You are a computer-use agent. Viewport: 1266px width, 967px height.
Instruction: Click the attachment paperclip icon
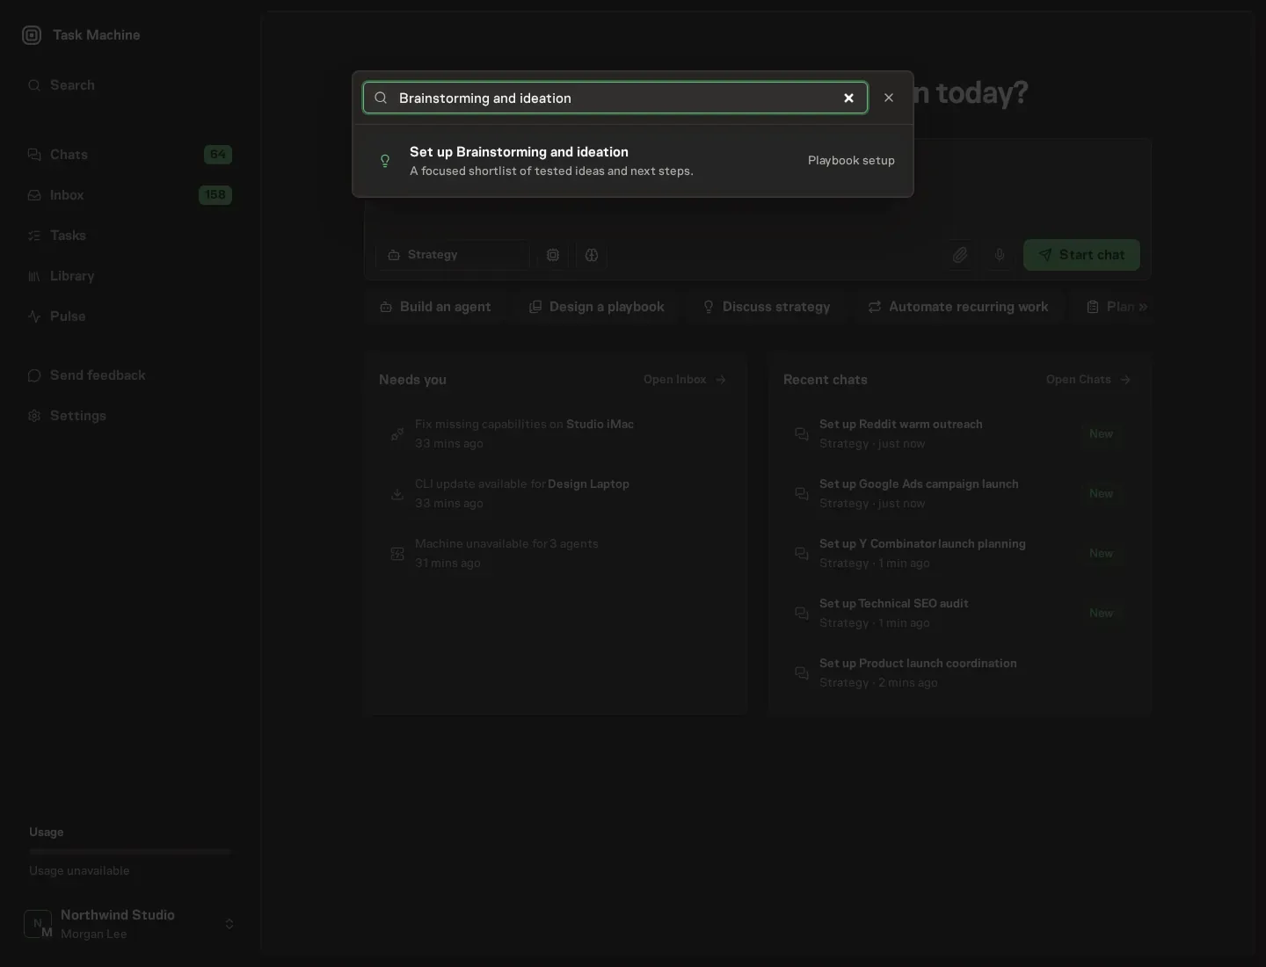(x=960, y=255)
